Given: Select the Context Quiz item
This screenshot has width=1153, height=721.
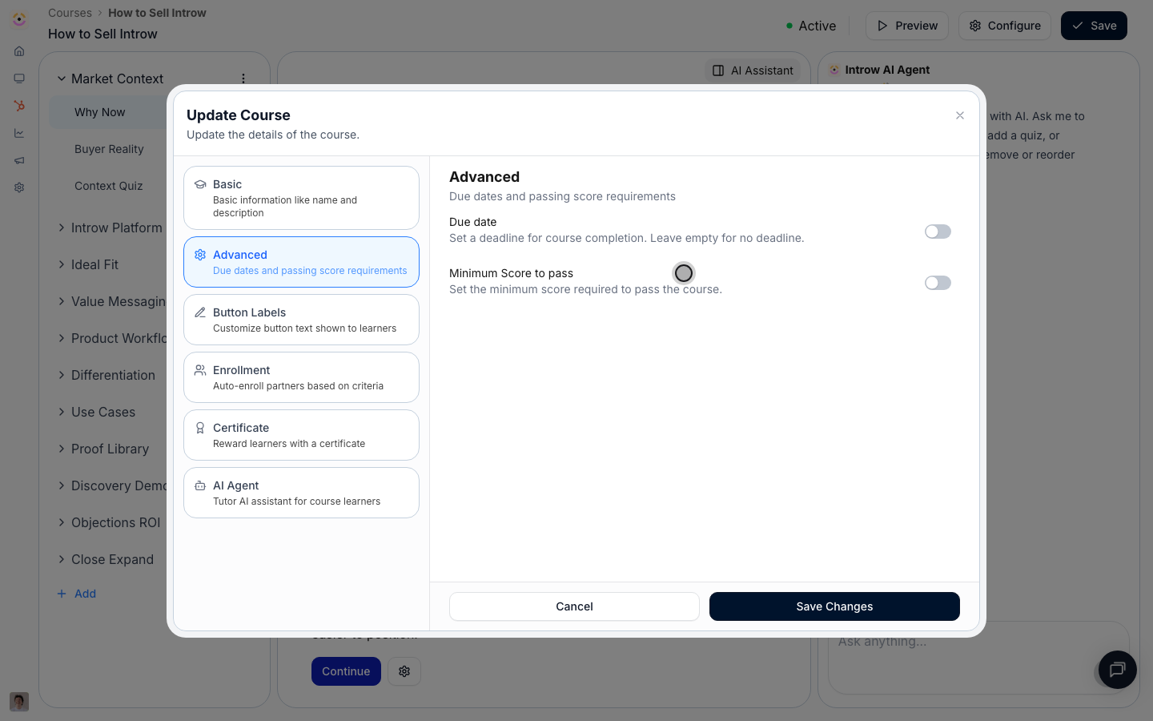Looking at the screenshot, I should (x=108, y=186).
